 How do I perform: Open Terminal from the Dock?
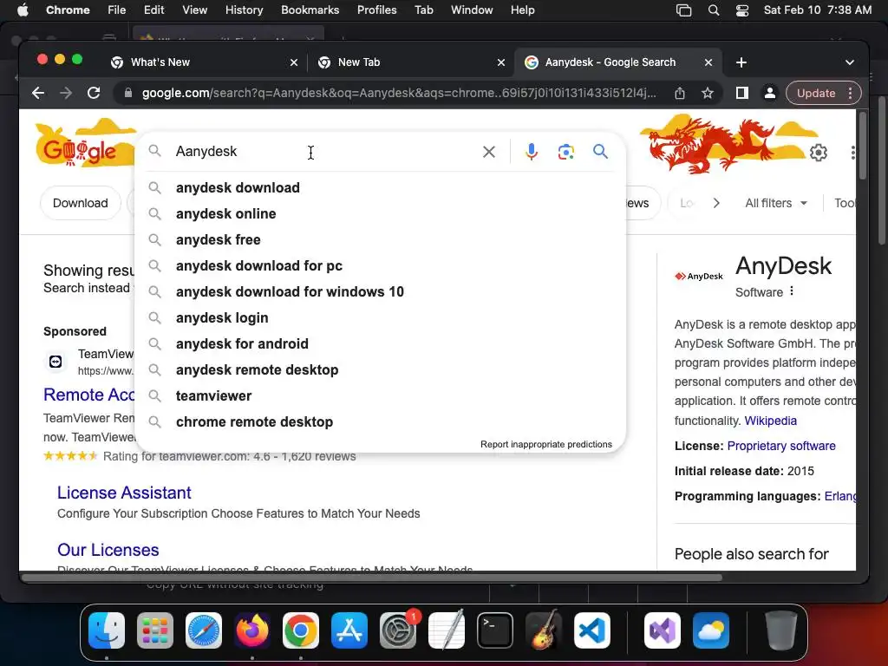pos(495,630)
